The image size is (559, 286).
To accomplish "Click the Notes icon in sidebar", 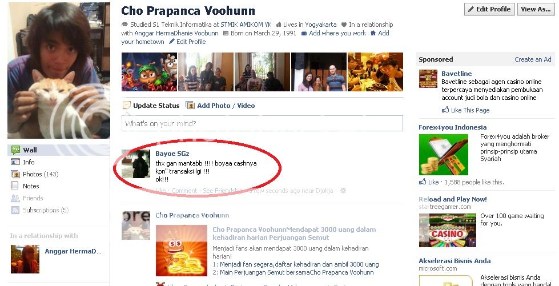I will pyautogui.click(x=15, y=186).
